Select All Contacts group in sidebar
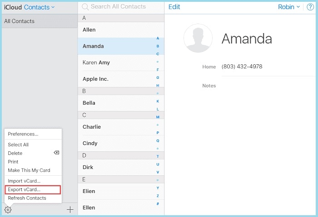The width and height of the screenshot is (318, 217). click(x=40, y=21)
